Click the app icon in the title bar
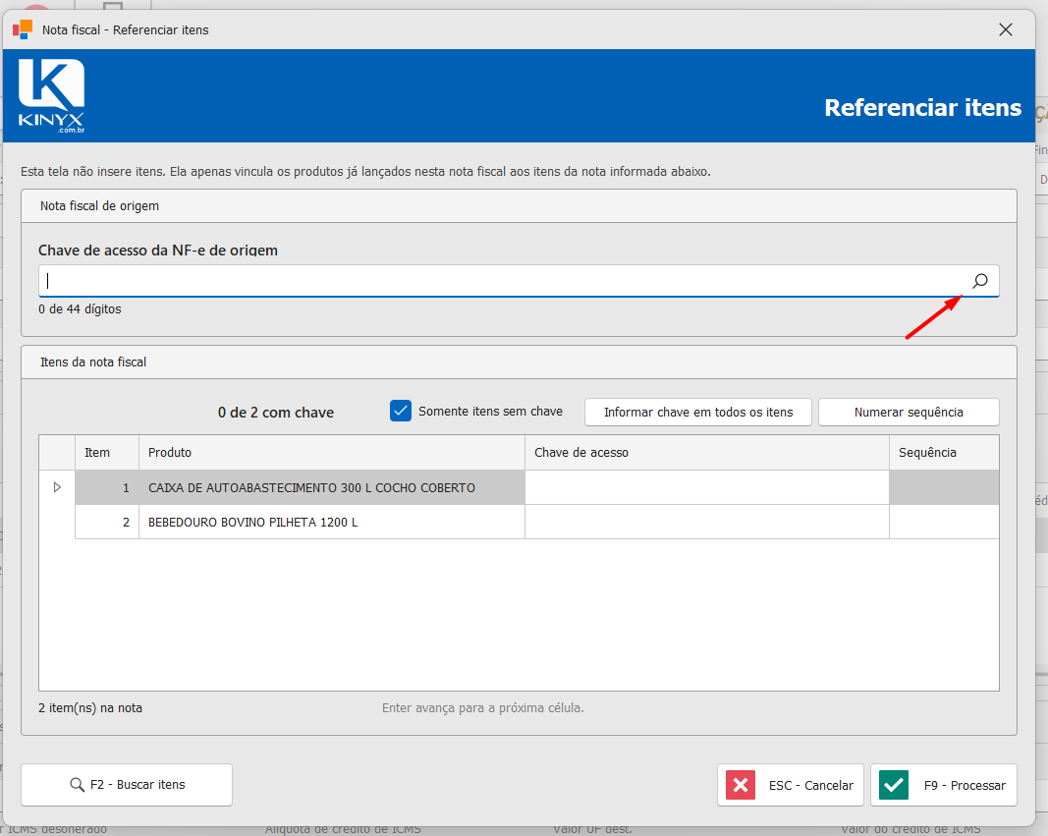This screenshot has height=836, width=1048. [x=23, y=29]
